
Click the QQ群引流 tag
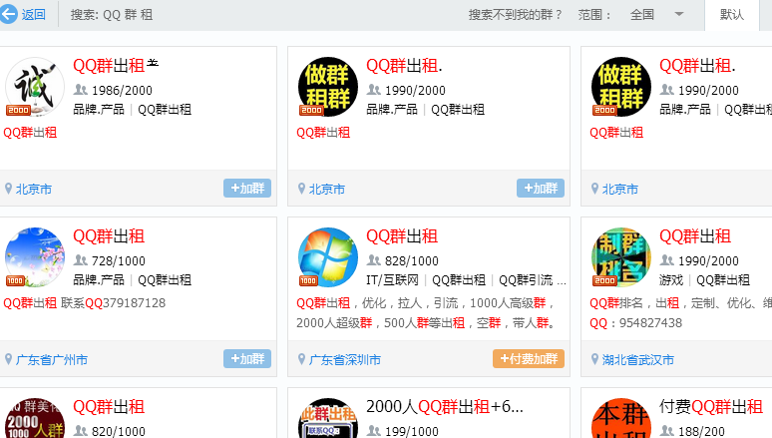pyautogui.click(x=526, y=279)
